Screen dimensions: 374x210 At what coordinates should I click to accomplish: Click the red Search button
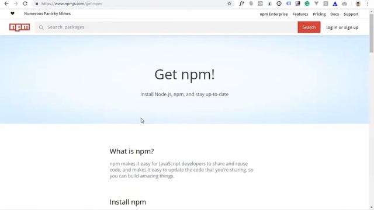pyautogui.click(x=309, y=27)
